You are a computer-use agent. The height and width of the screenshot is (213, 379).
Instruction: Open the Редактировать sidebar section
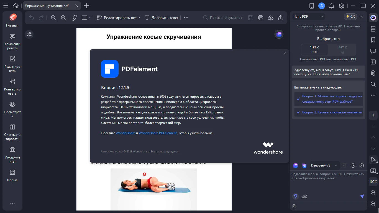pyautogui.click(x=12, y=64)
